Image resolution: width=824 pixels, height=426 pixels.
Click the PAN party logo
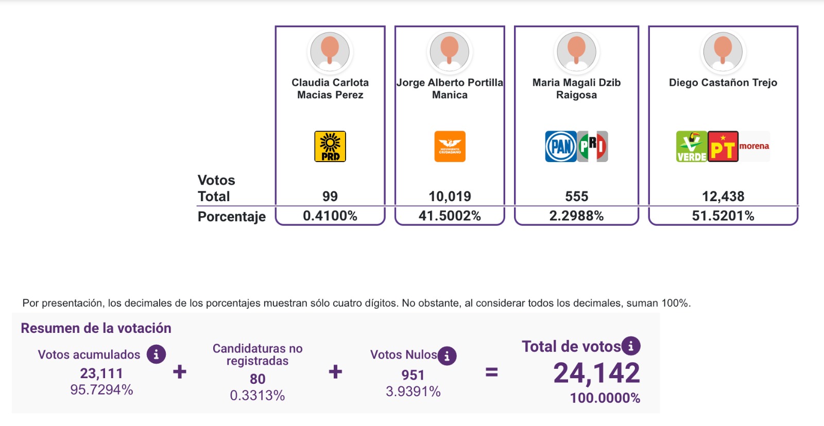coord(561,147)
